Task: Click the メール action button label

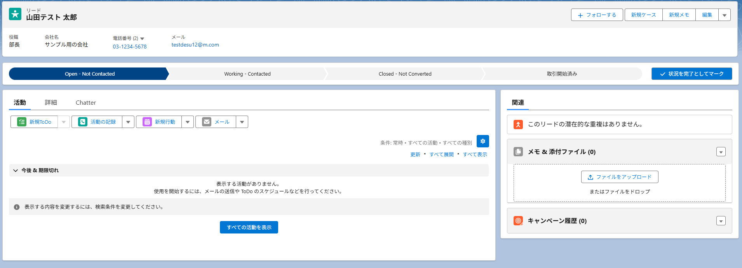Action: pos(222,122)
